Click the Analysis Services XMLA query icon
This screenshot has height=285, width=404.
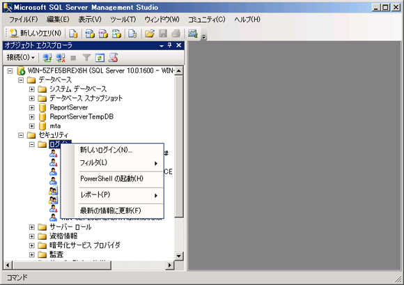(x=116, y=33)
